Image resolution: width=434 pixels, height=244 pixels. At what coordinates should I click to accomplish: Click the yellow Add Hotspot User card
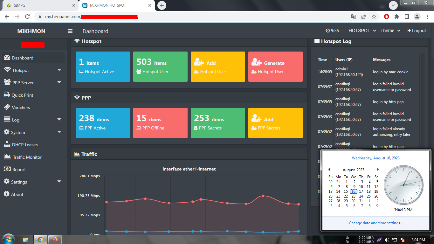pyautogui.click(x=218, y=66)
